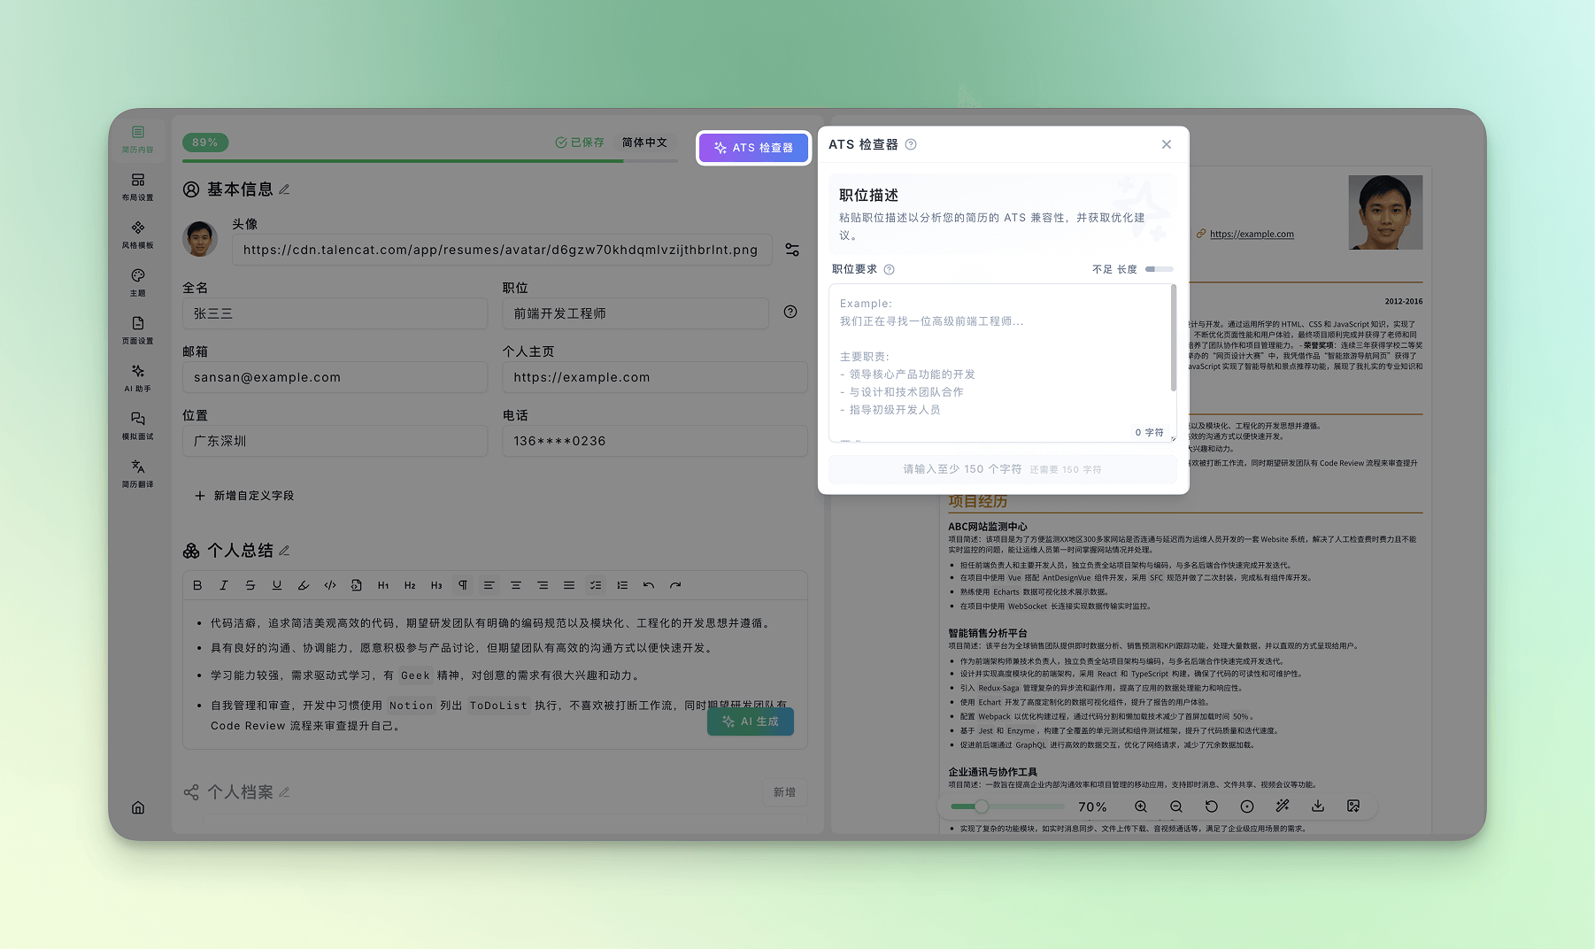The image size is (1595, 949).
Task: Toggle bold formatting in summary editor
Action: [x=197, y=585]
